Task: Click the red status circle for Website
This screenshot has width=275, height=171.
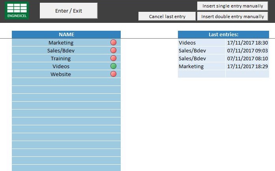Action: pyautogui.click(x=114, y=74)
